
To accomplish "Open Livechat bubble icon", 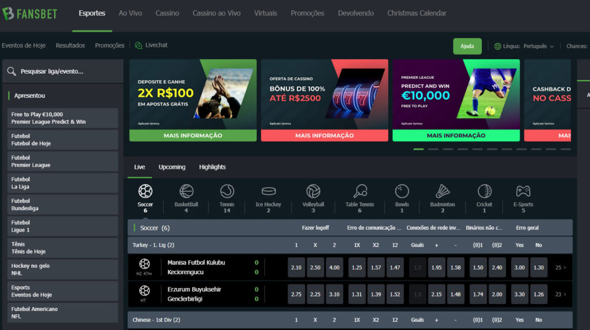I will [138, 45].
